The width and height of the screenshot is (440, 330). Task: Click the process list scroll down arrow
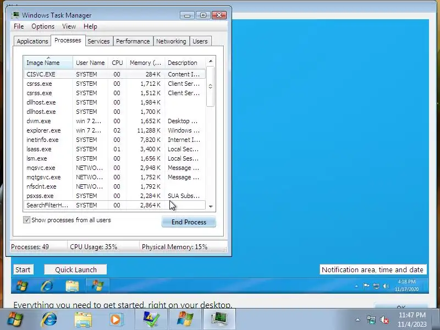211,206
